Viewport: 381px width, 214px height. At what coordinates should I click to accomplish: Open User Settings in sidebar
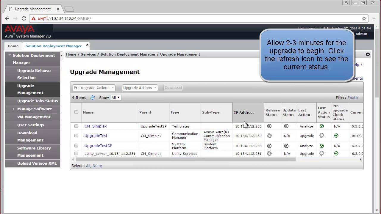click(x=33, y=125)
